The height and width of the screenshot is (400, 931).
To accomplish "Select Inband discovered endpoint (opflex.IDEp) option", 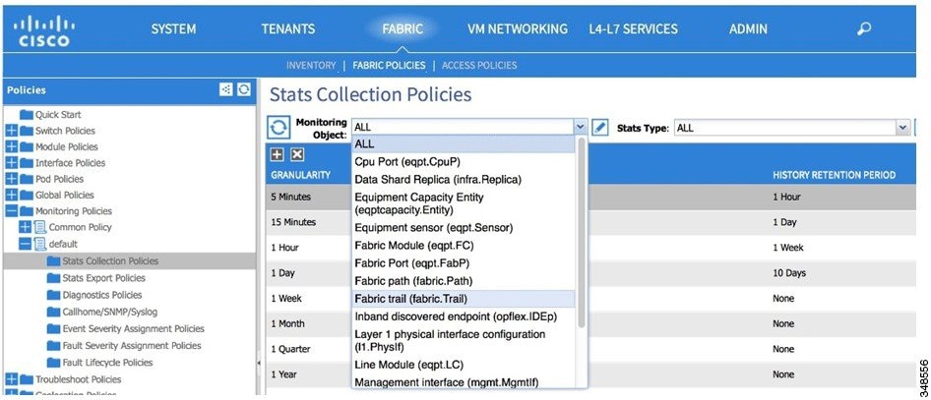I will (x=464, y=316).
